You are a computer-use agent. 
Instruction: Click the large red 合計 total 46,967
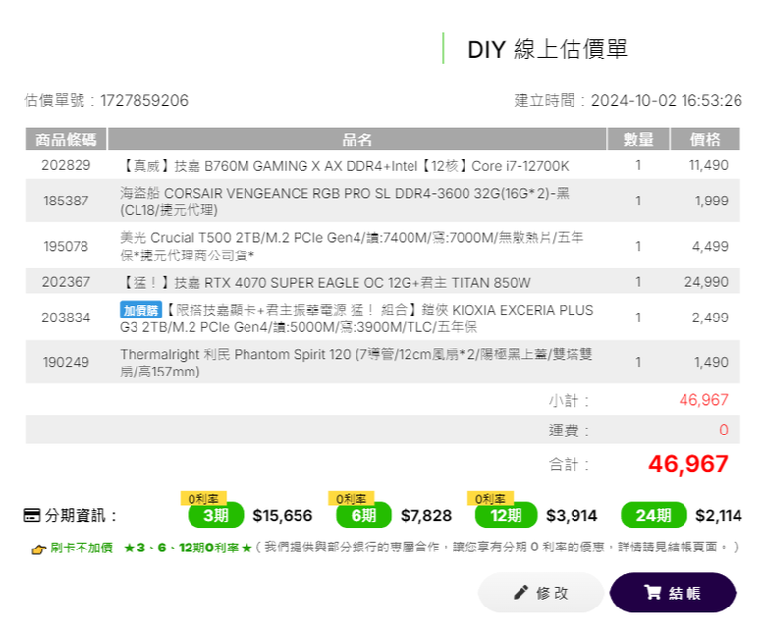coord(688,464)
